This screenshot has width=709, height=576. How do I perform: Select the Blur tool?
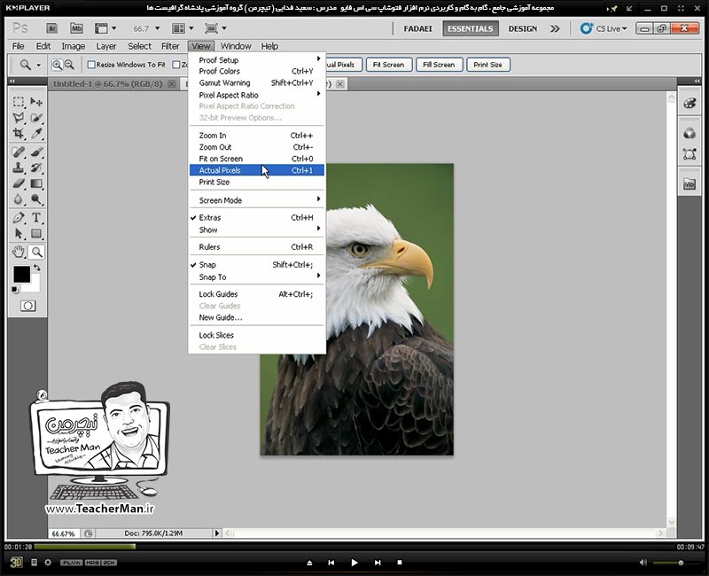click(x=19, y=199)
